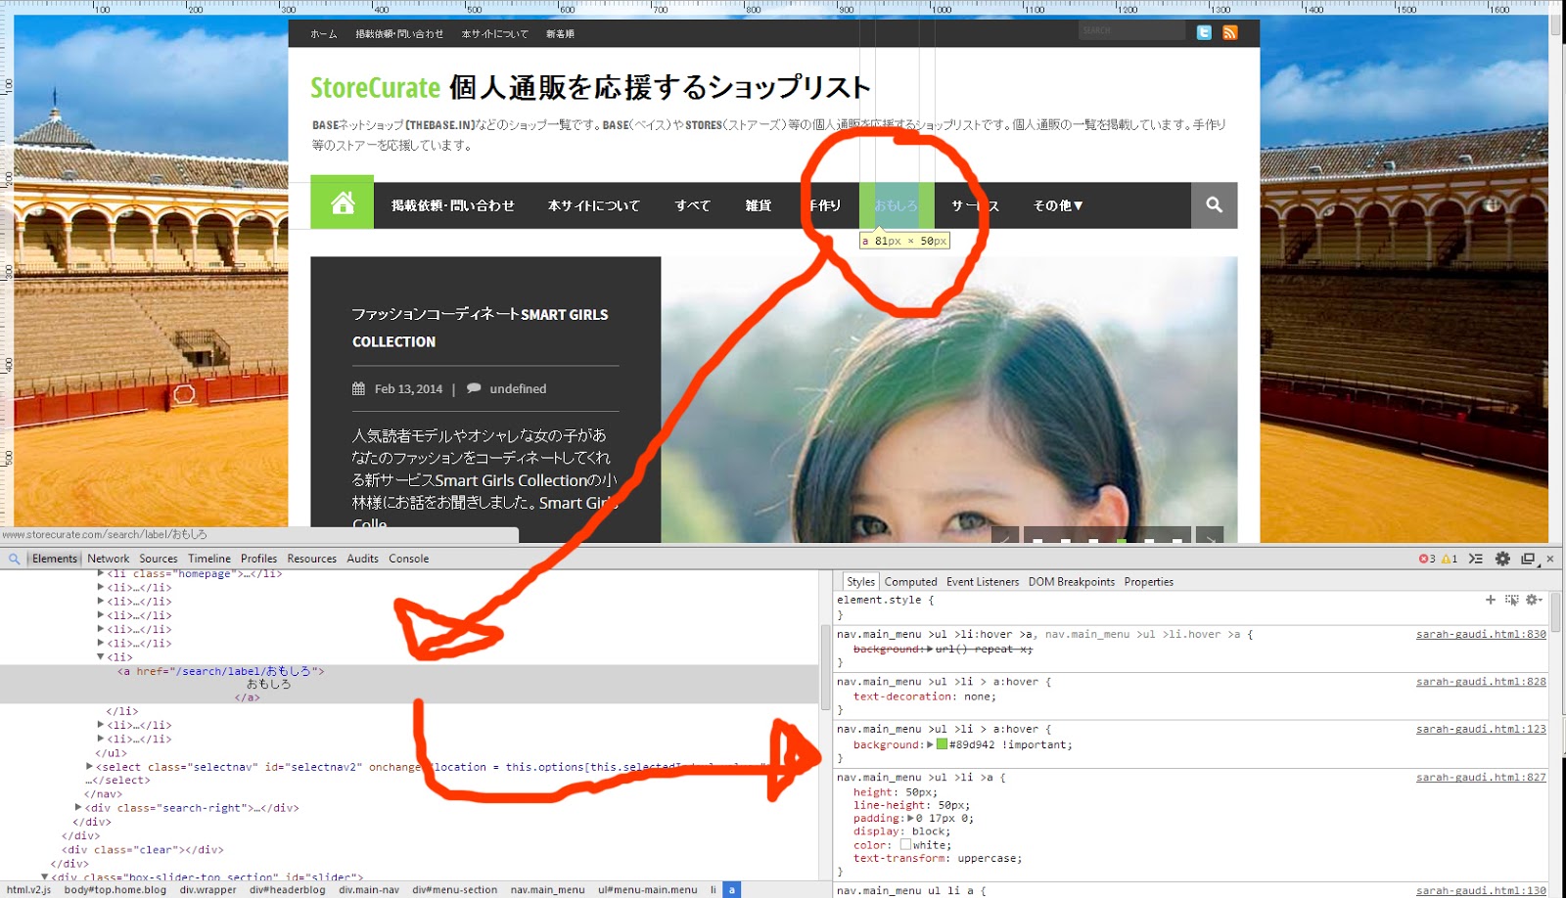Select body#top.home.blog in the breadcrumb
The image size is (1566, 898).
tap(115, 890)
